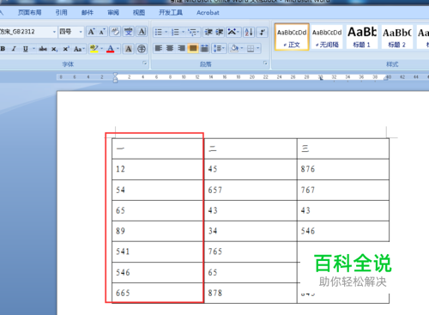Viewport: 429px width, 315px height.
Task: Toggle underline formatting
Action: pyautogui.click(x=26, y=49)
